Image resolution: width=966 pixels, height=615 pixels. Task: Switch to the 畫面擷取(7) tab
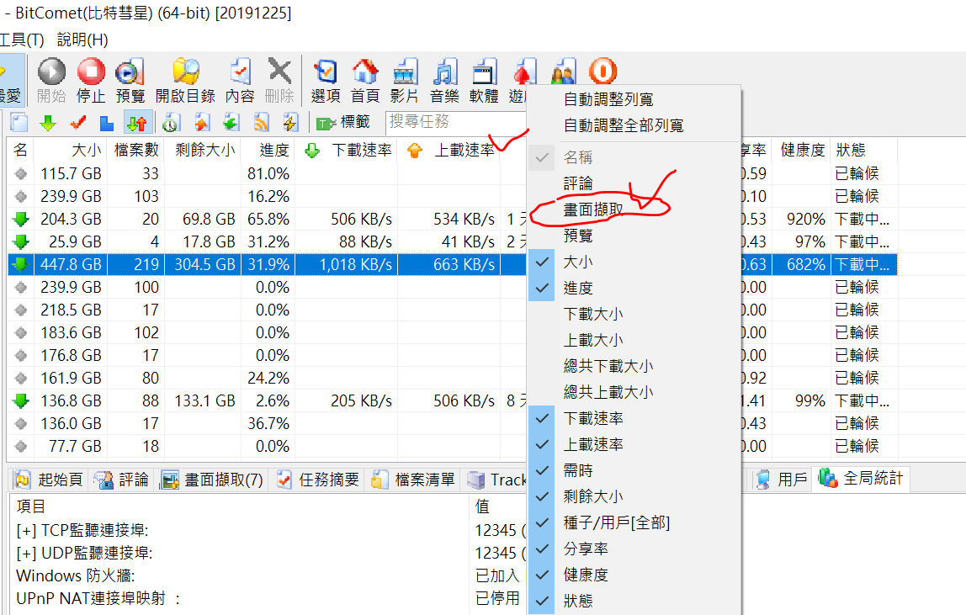click(x=212, y=480)
